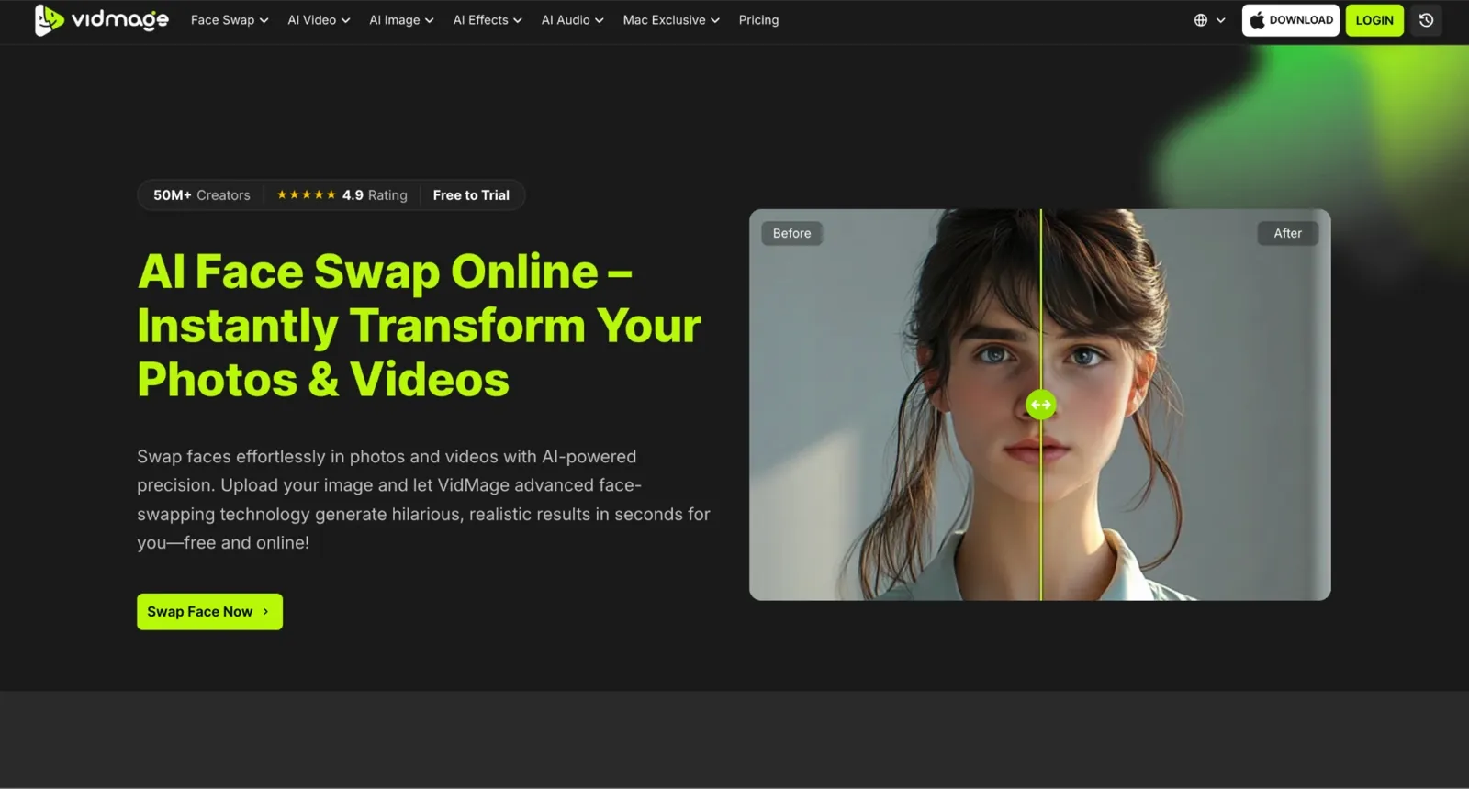Viewport: 1469px width, 789px height.
Task: Click the before/after slider handle
Action: click(1040, 405)
